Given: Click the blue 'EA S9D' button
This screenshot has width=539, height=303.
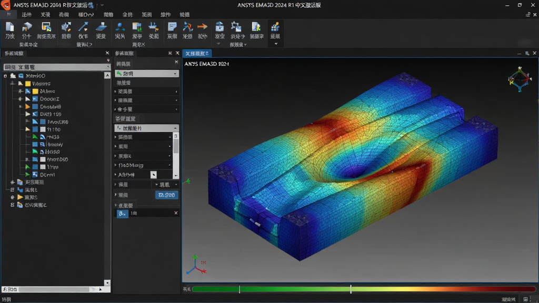Looking at the screenshot, I should 167,195.
